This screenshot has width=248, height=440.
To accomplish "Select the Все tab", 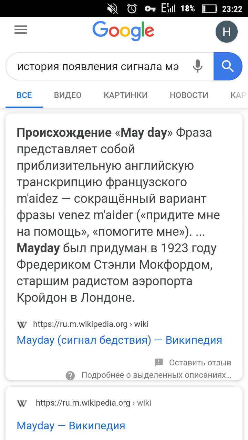I will pyautogui.click(x=24, y=95).
